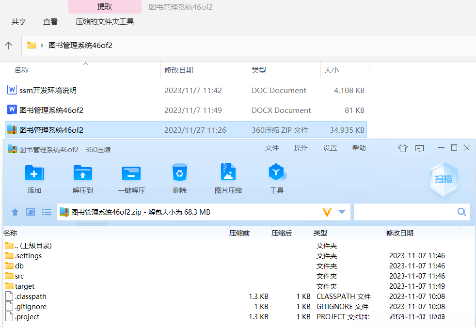Screen dimensions: 476x328
Task: Click the .project file icon
Action: (9, 316)
